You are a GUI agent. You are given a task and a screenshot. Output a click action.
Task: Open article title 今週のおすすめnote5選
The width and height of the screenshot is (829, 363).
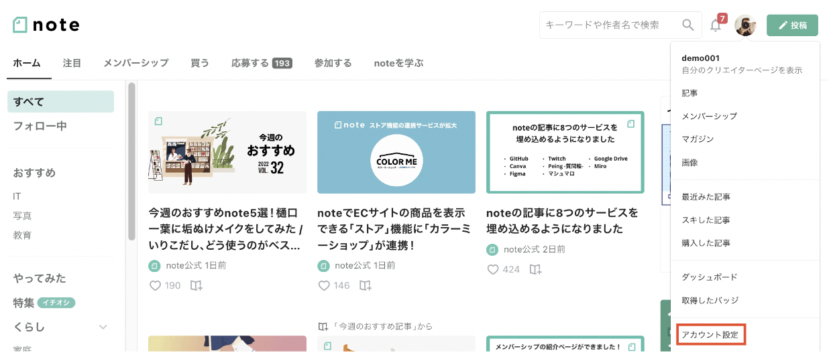(x=226, y=229)
